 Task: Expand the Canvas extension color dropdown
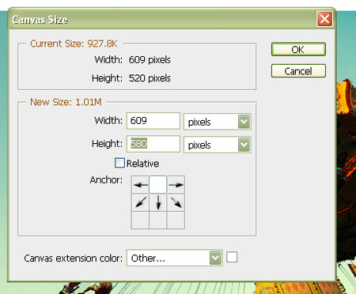coord(174,258)
